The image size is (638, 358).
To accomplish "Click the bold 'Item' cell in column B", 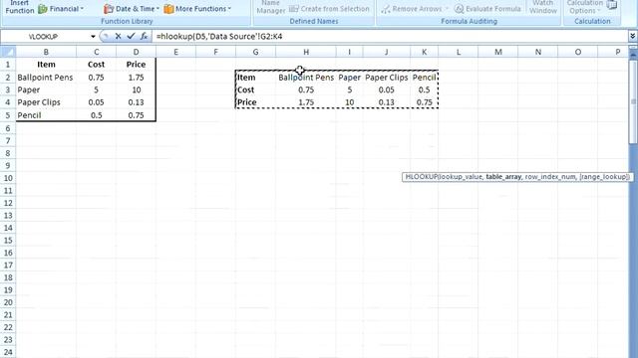I will 46,64.
